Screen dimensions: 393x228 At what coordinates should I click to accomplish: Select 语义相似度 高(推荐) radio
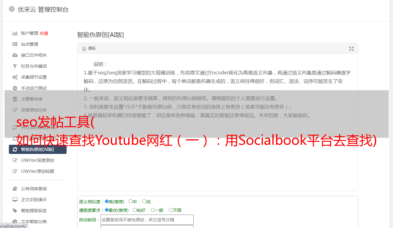pos(107,201)
